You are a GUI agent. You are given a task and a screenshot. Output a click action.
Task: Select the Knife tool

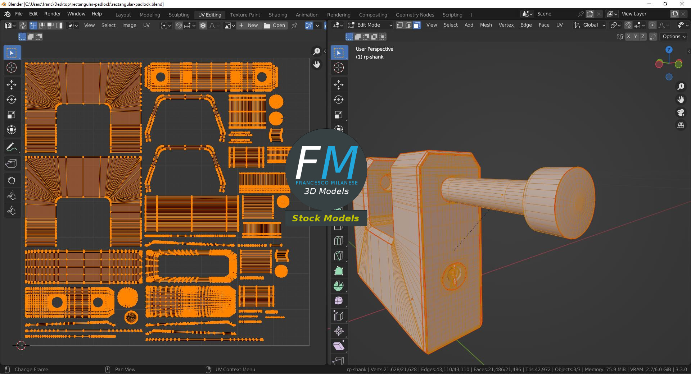[339, 256]
